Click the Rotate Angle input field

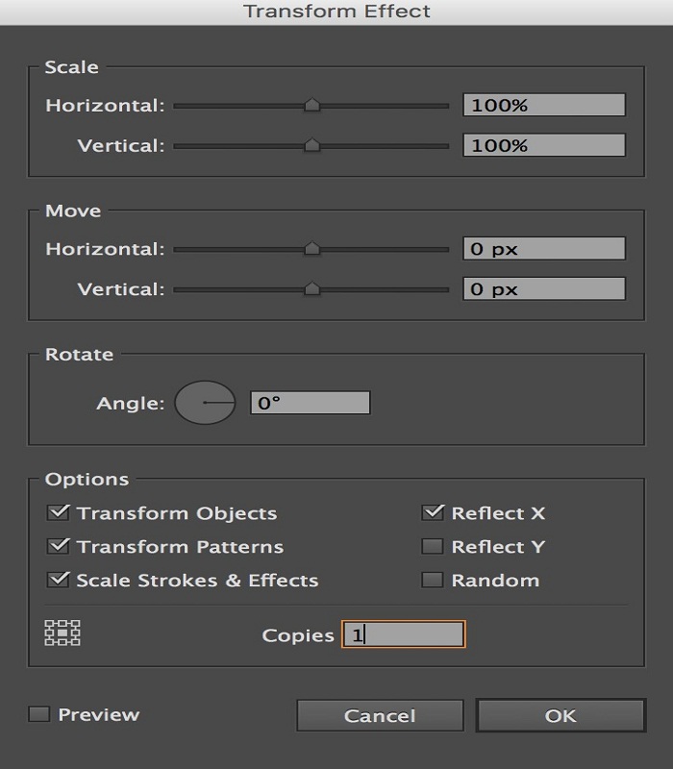point(310,403)
